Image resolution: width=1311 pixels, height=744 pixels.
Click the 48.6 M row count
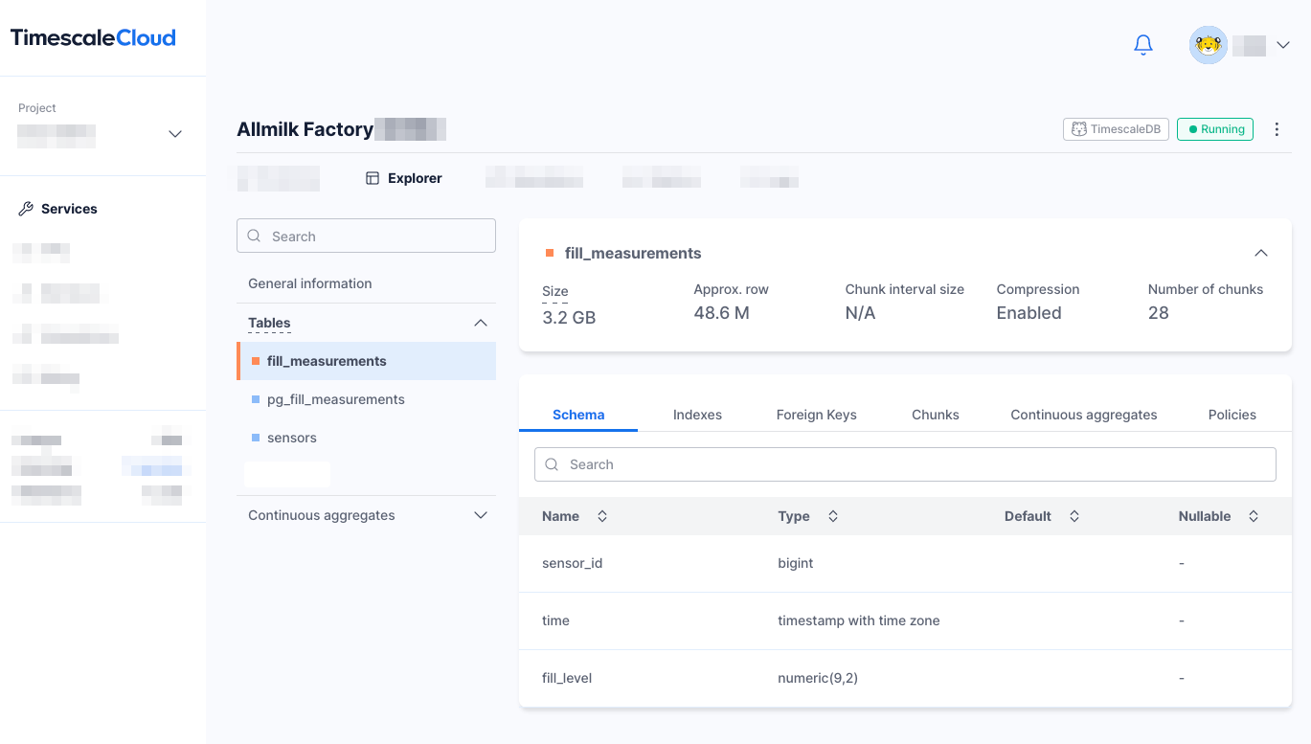coord(721,313)
